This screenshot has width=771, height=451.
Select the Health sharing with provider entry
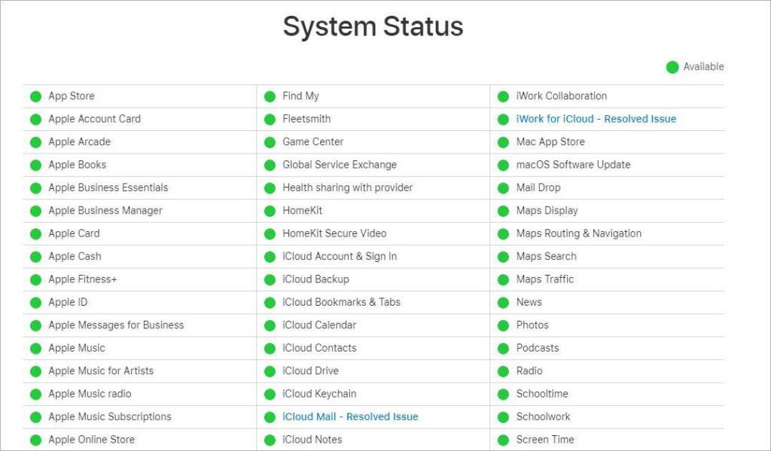[x=347, y=187]
